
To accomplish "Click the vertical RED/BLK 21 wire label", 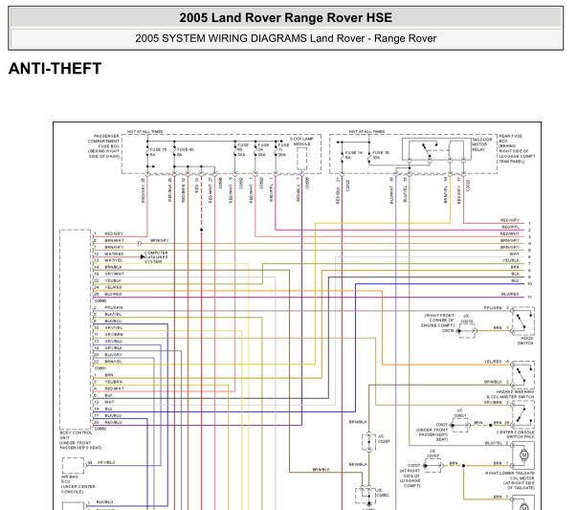I will 338,191.
